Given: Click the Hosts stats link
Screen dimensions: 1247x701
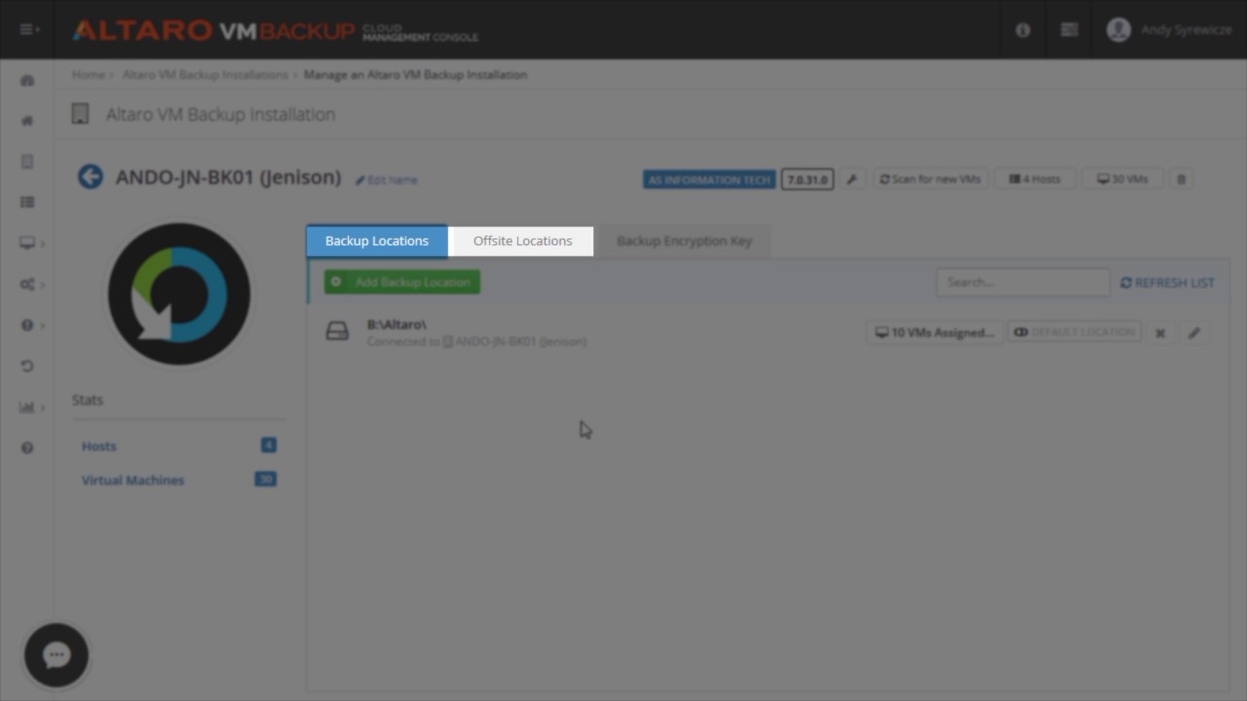Looking at the screenshot, I should [x=98, y=446].
